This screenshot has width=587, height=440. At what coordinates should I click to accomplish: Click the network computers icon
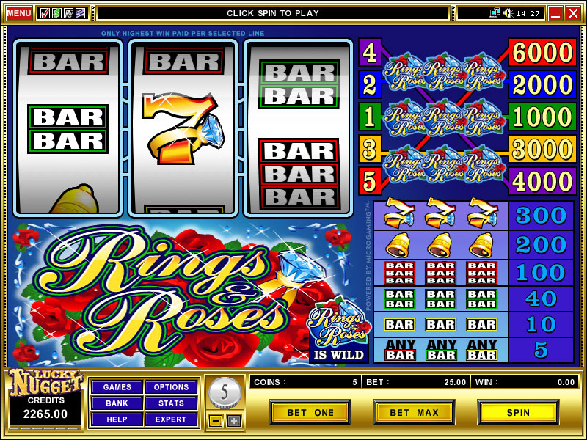coord(495,13)
